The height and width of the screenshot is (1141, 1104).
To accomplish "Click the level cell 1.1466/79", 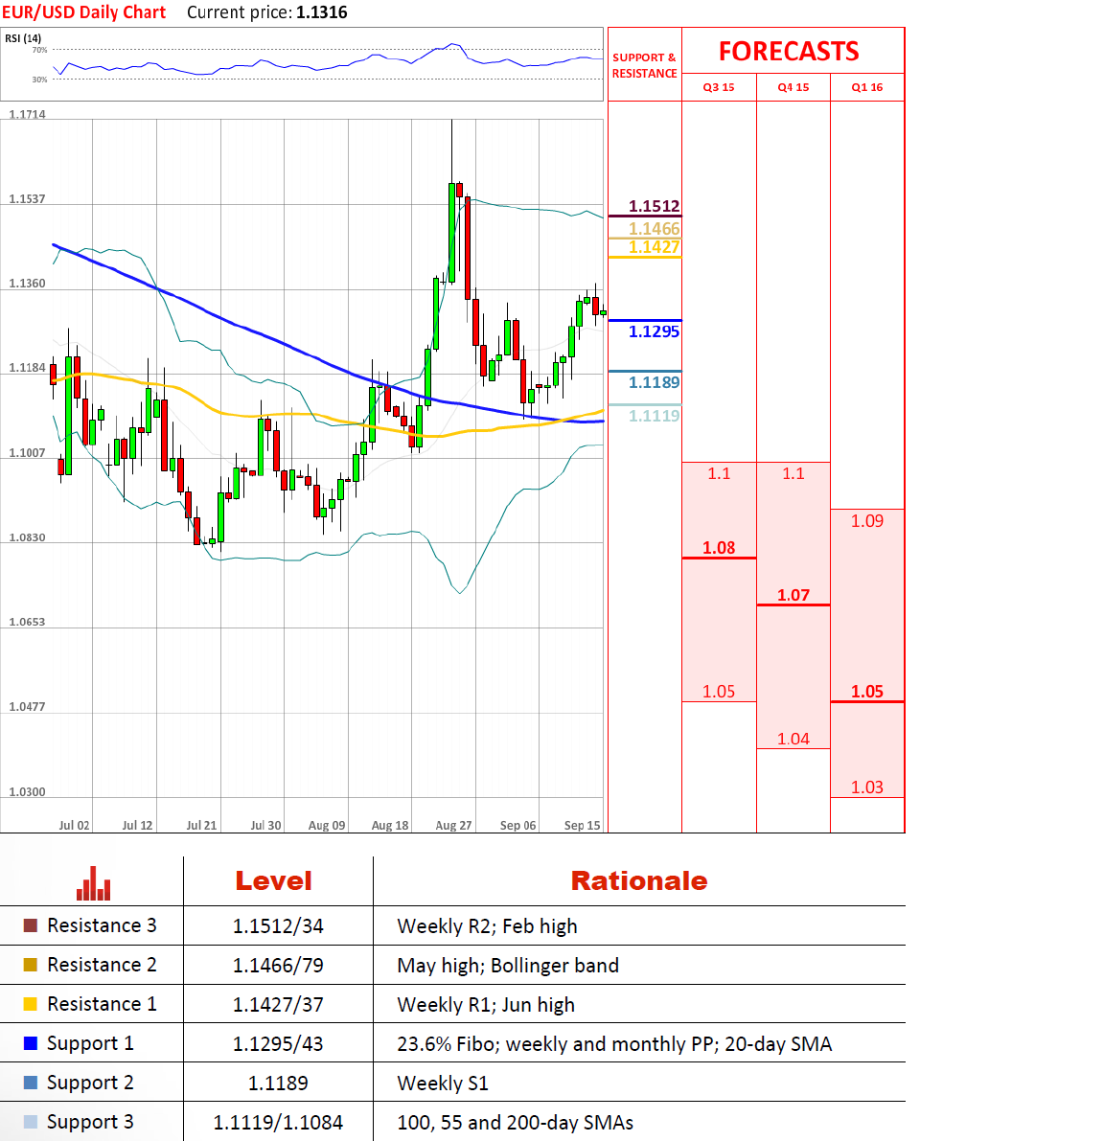I will [278, 966].
